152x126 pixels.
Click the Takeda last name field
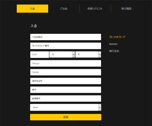coord(66,72)
